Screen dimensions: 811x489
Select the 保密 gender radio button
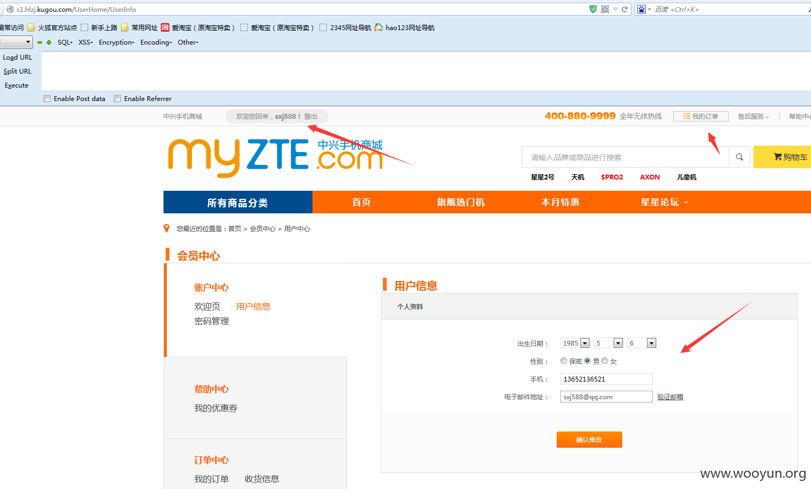(564, 361)
